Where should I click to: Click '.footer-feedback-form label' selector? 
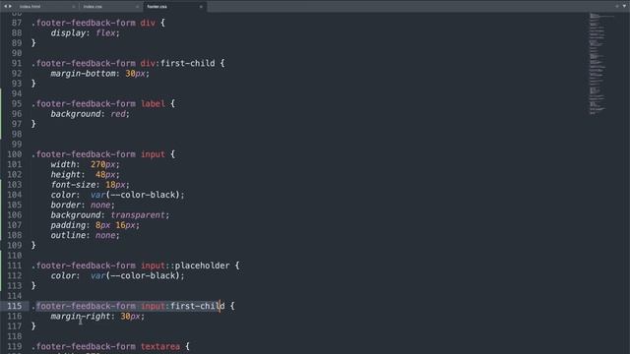[x=98, y=103]
